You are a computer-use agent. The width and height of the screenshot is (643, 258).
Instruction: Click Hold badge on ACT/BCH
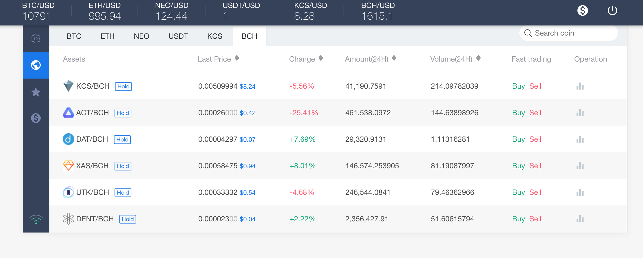(x=123, y=113)
